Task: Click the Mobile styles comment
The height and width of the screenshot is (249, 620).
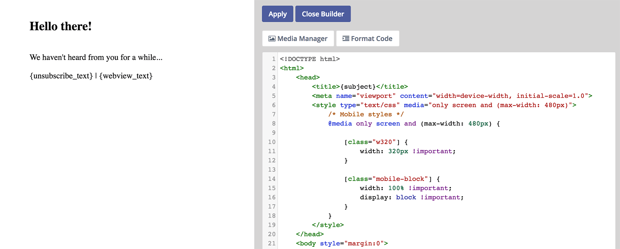Action: (x=366, y=114)
